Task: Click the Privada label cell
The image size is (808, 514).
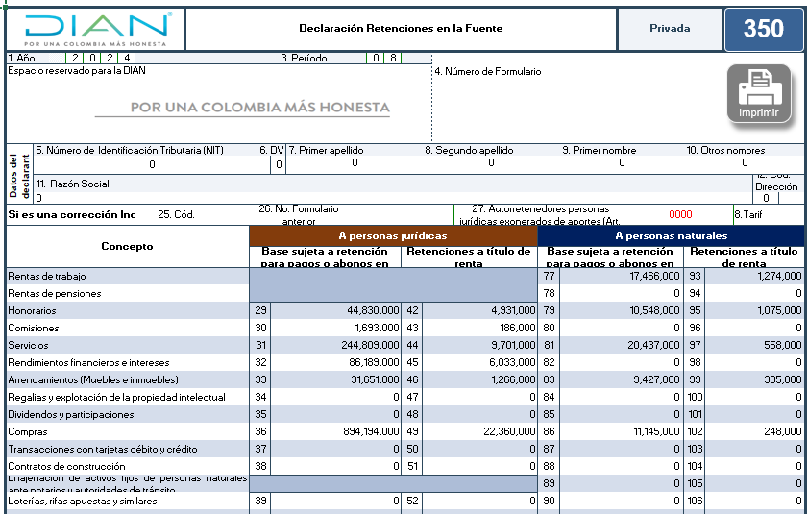Action: 670,29
